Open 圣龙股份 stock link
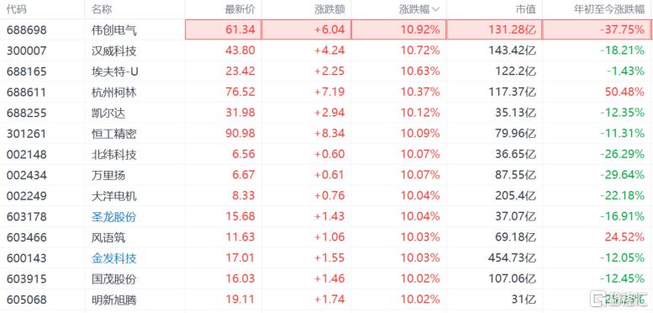653x313 pixels. pyautogui.click(x=114, y=217)
